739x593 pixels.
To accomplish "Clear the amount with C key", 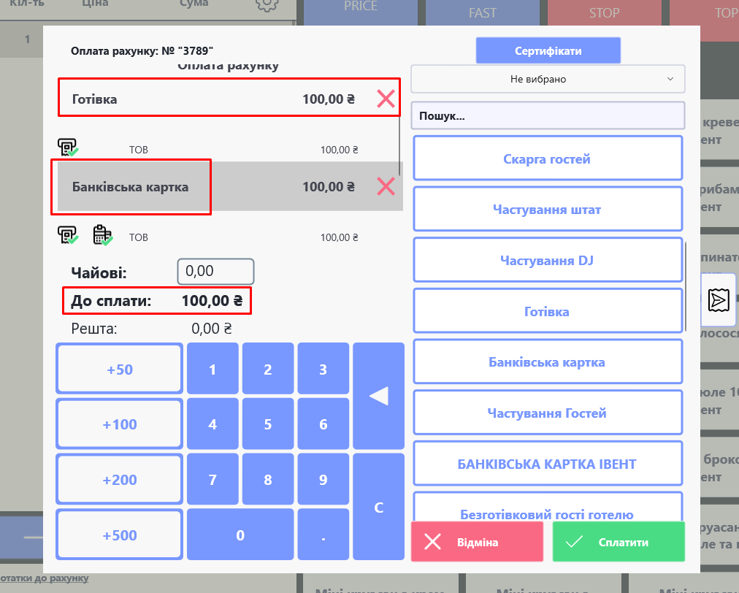I will 378,508.
